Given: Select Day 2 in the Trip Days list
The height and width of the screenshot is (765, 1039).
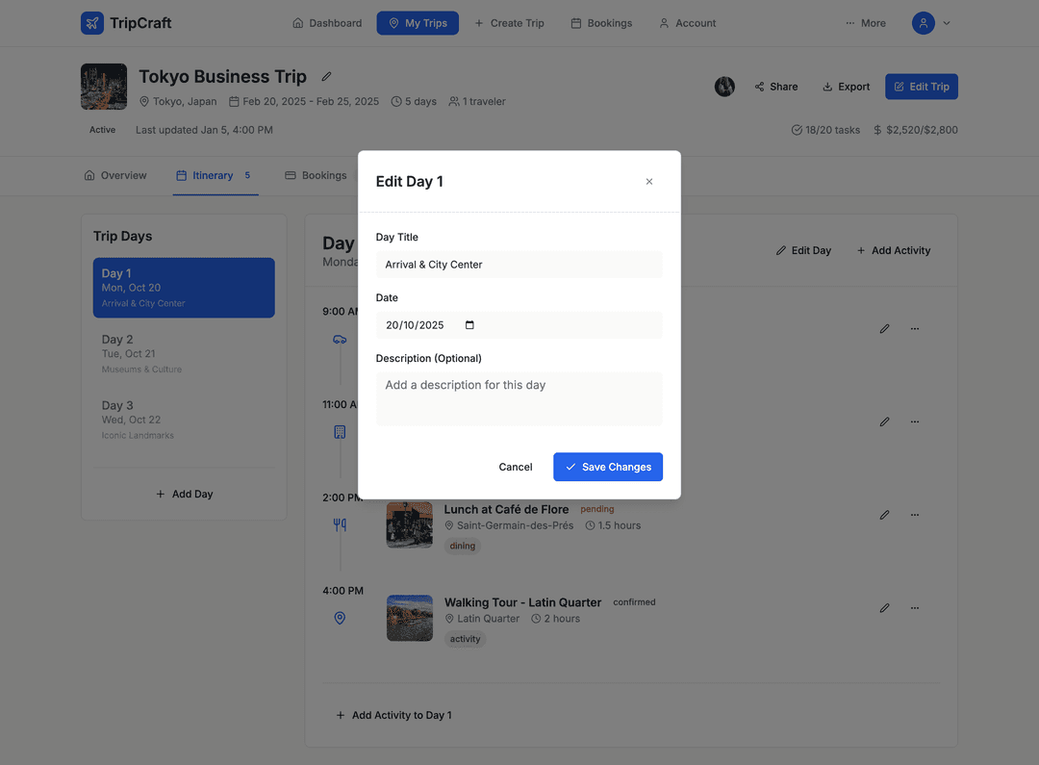Looking at the screenshot, I should pyautogui.click(x=184, y=353).
